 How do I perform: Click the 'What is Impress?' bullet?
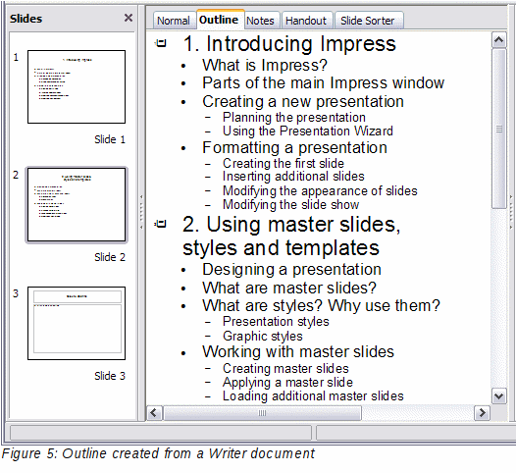click(x=265, y=65)
